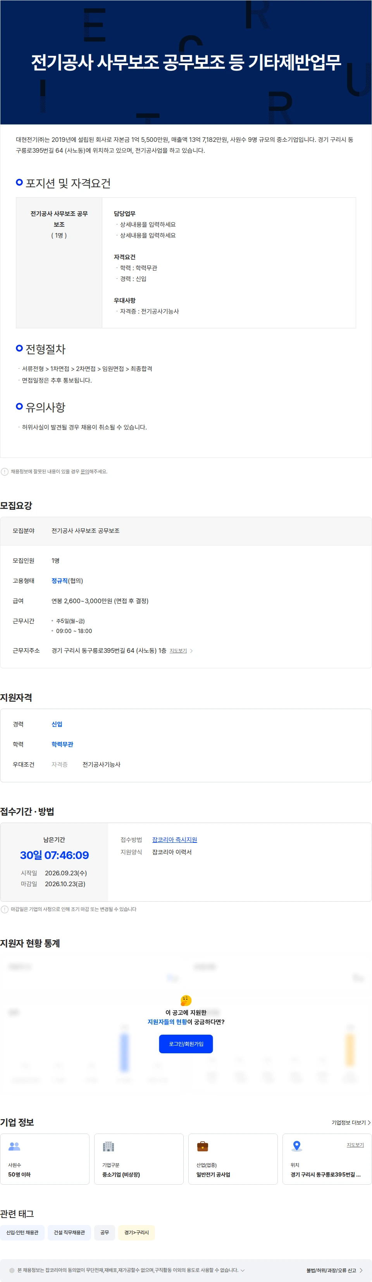The height and width of the screenshot is (1282, 372).
Task: Click 지도보기 next to 근무지주소
Action: 178,650
